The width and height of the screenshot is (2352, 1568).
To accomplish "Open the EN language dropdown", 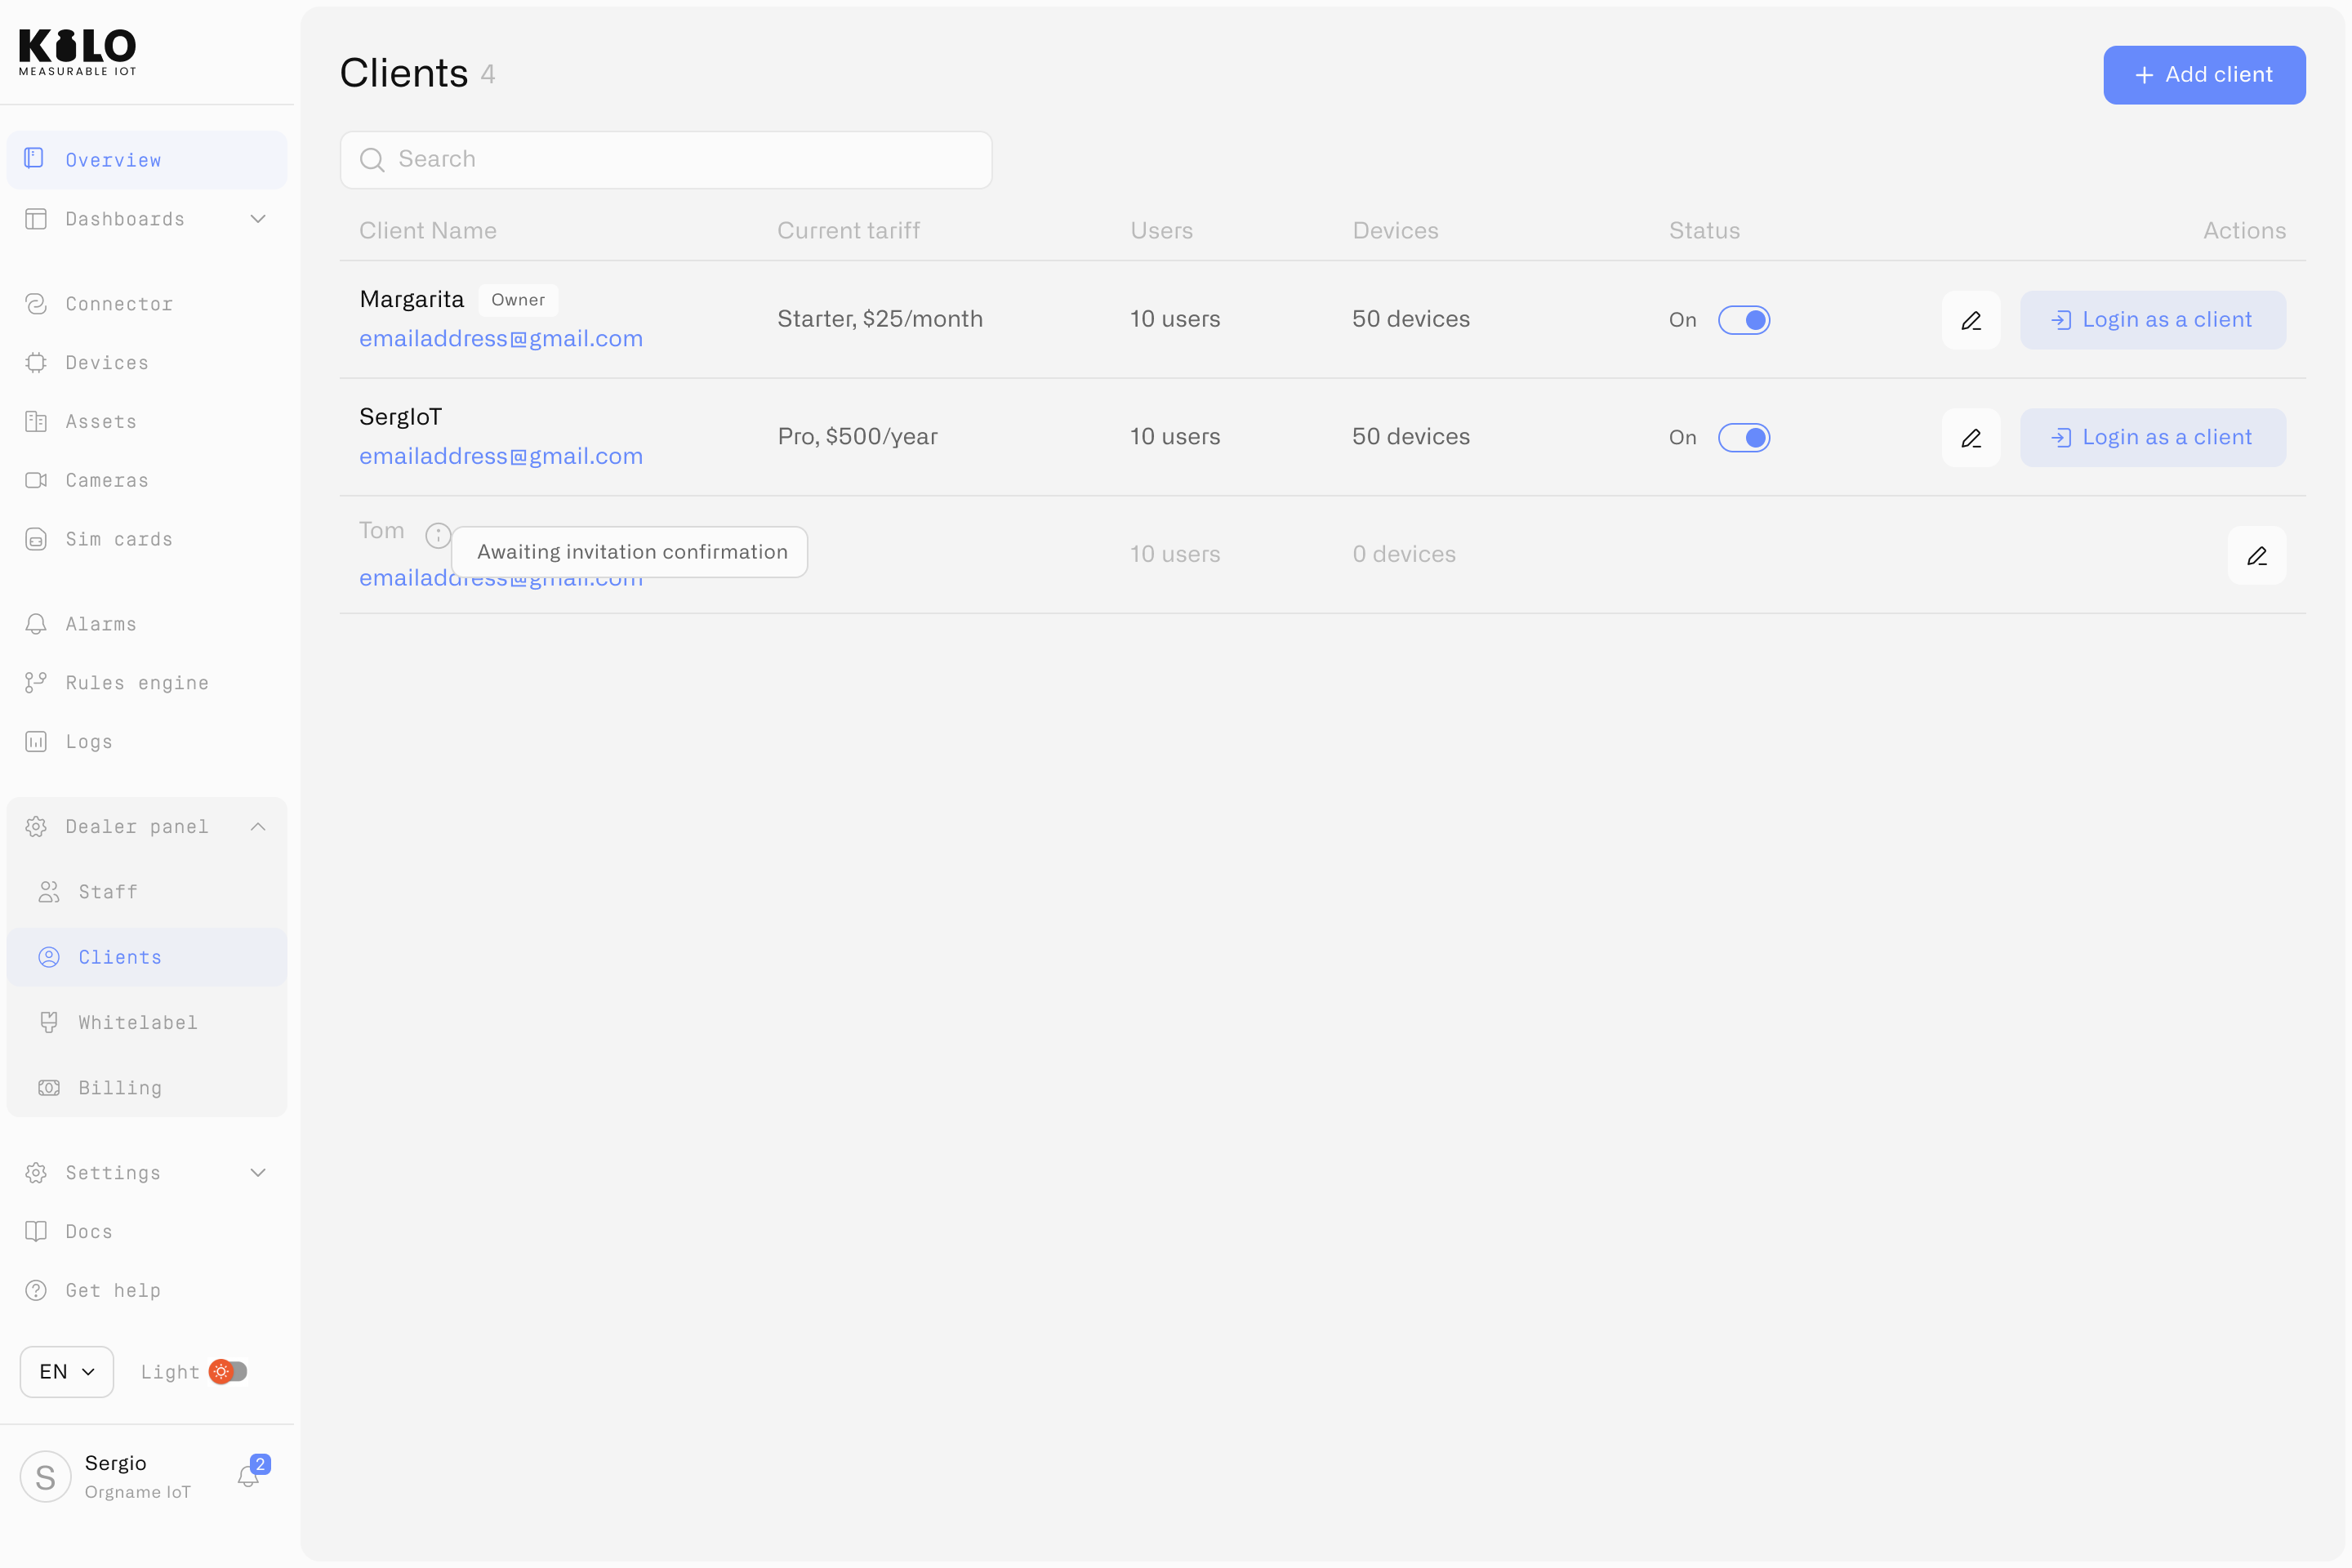I will (x=67, y=1372).
